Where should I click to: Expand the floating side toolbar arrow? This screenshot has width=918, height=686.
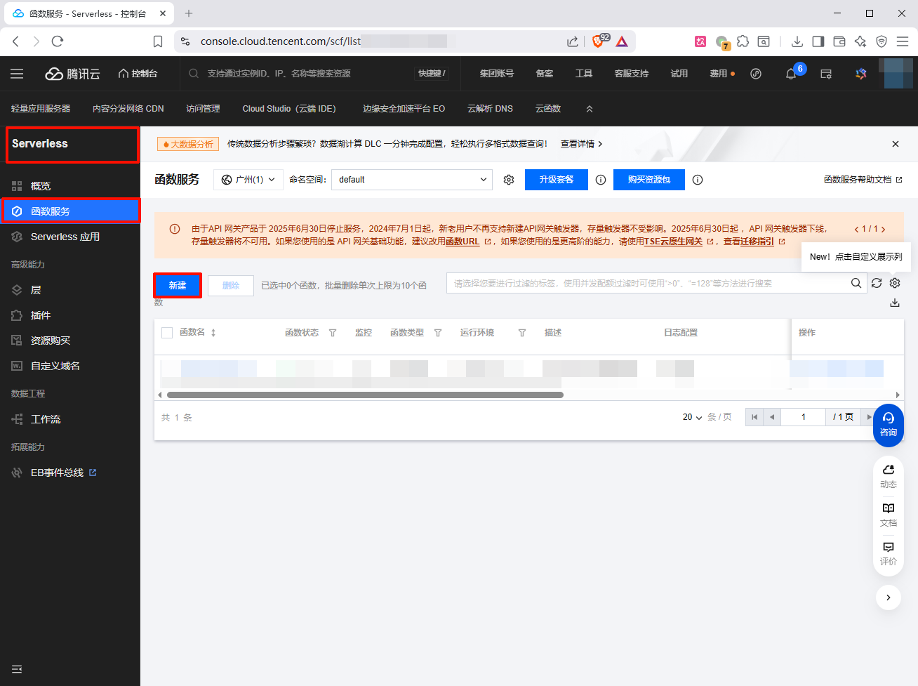889,598
